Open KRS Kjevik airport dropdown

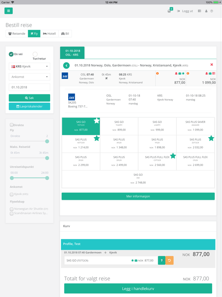coord(29,67)
